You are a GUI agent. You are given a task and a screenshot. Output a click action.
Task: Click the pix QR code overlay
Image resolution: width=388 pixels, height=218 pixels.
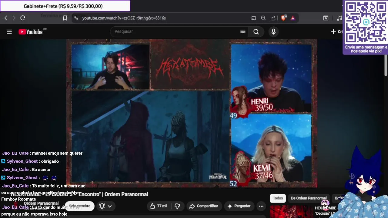coord(366,22)
